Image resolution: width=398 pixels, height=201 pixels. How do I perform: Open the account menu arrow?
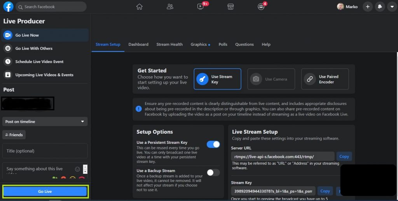click(x=392, y=7)
